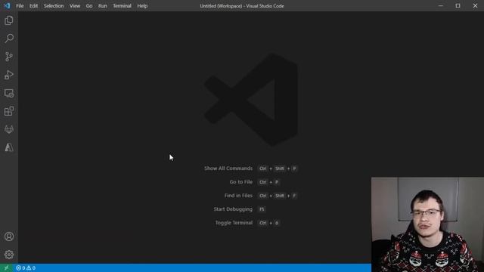
Task: Open the File menu
Action: coord(20,6)
